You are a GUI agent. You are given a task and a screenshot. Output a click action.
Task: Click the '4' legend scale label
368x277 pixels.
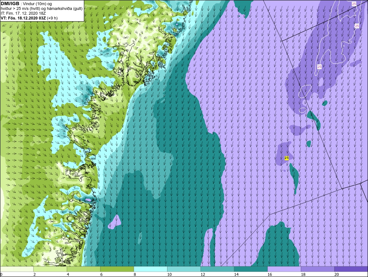[68, 274]
